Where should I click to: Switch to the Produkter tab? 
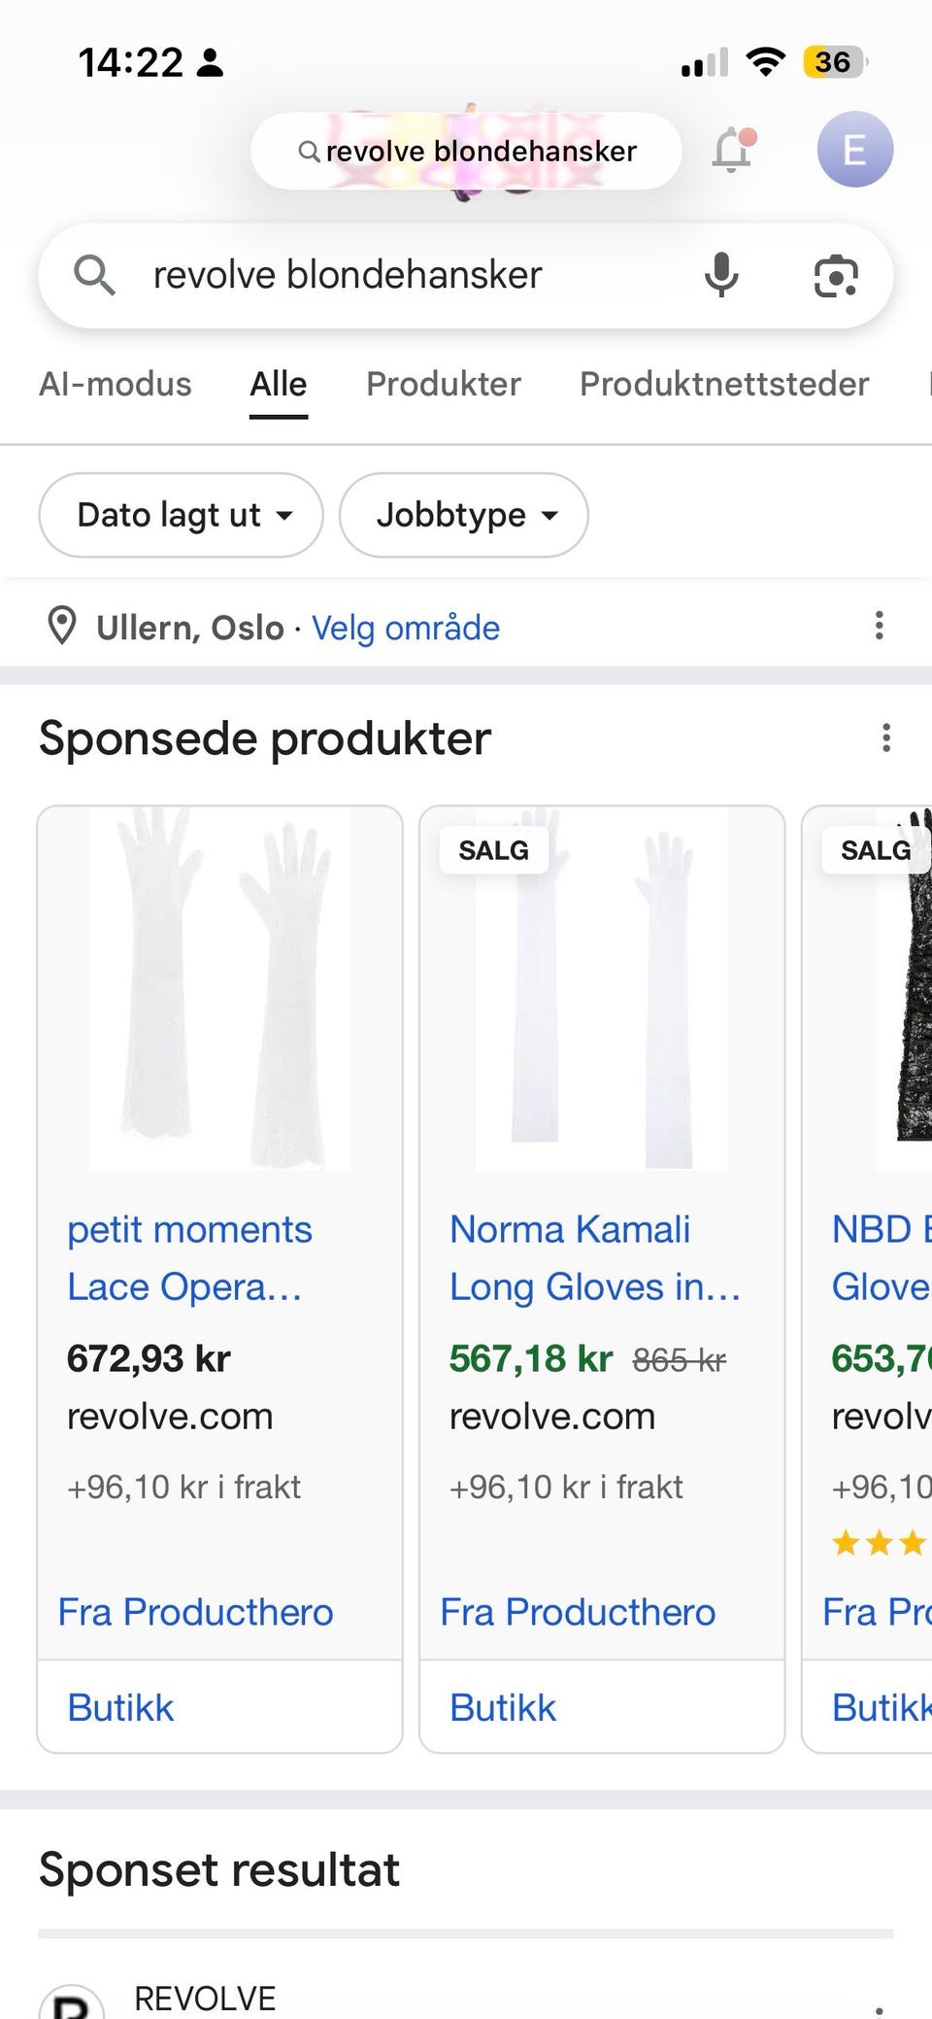point(443,384)
